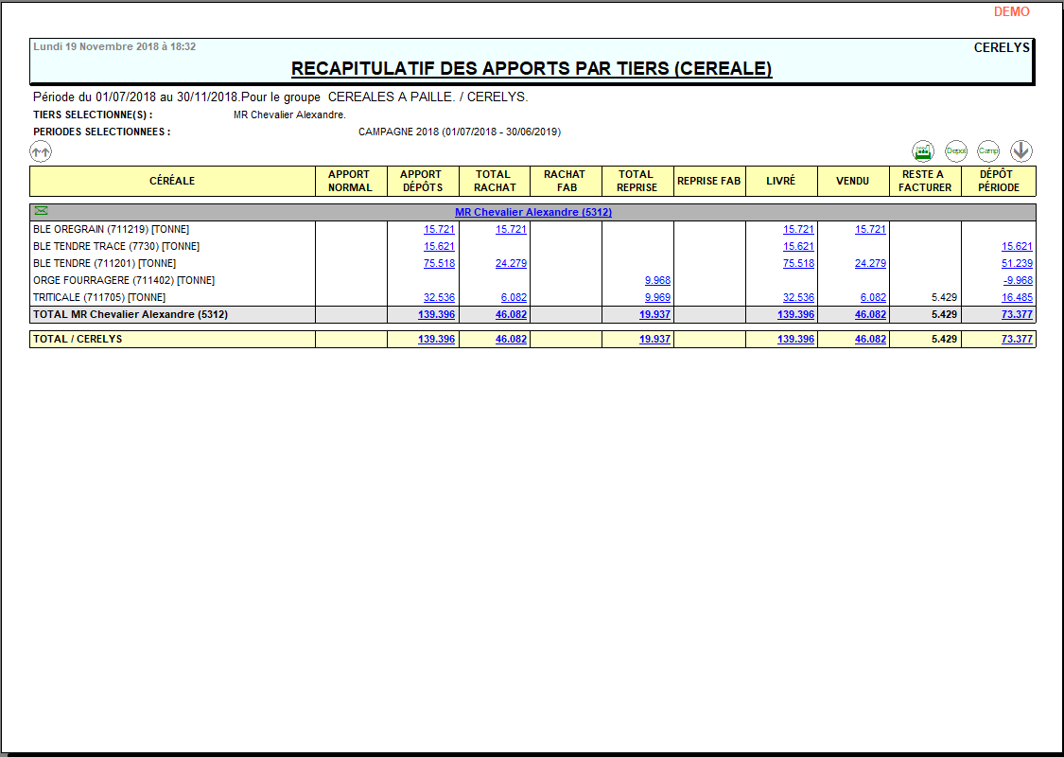Click TRITICALE Vendu value 6.082
Viewport: 1064px width, 757px height.
click(x=873, y=298)
